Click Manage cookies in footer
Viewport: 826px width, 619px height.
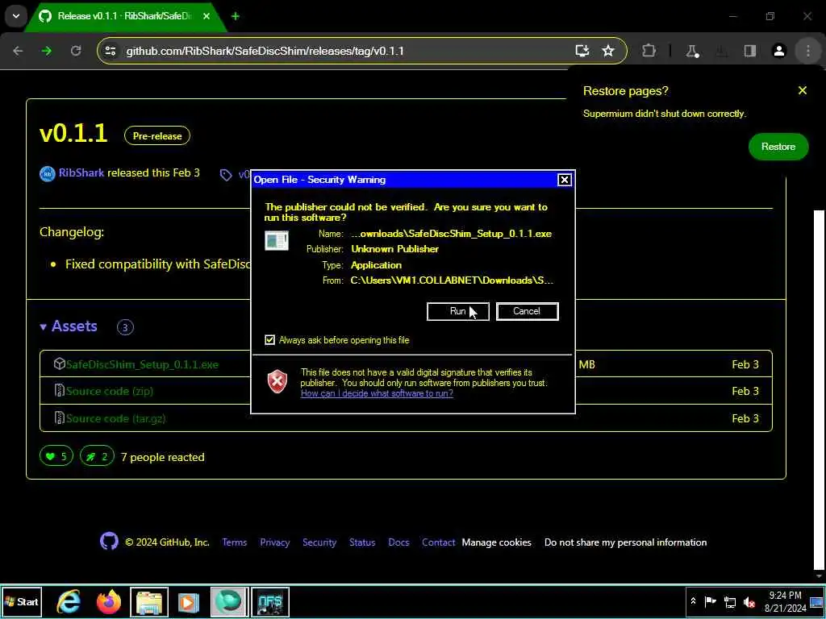point(496,542)
